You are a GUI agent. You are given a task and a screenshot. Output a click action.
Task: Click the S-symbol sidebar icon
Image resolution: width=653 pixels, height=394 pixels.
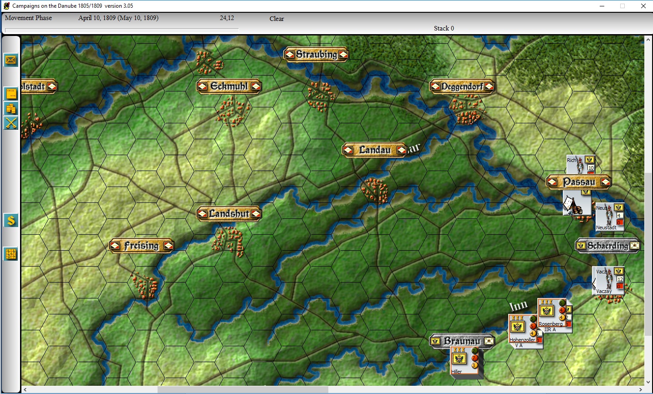tap(11, 221)
